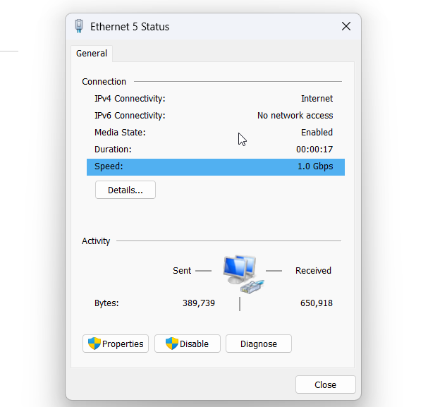
Task: Close the Ethernet 5 Status window
Action: [x=346, y=27]
